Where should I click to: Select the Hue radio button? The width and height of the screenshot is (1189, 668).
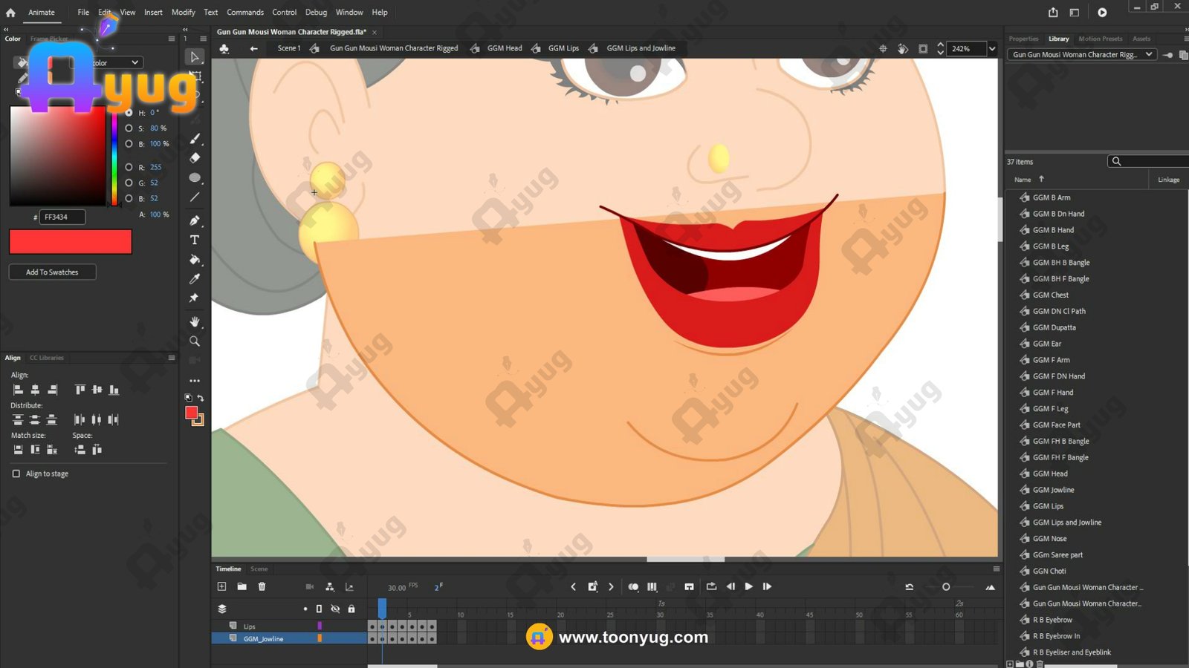129,113
